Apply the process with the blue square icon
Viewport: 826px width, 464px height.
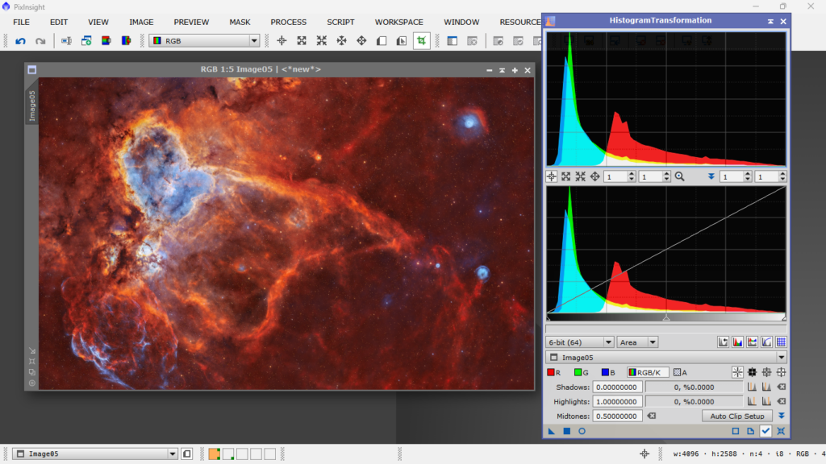coord(567,431)
